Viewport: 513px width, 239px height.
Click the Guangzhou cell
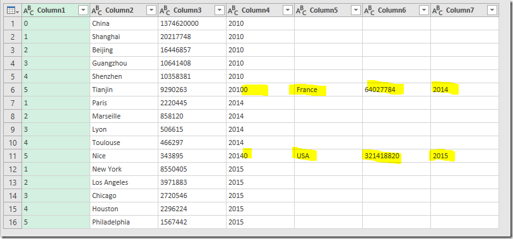tap(124, 63)
